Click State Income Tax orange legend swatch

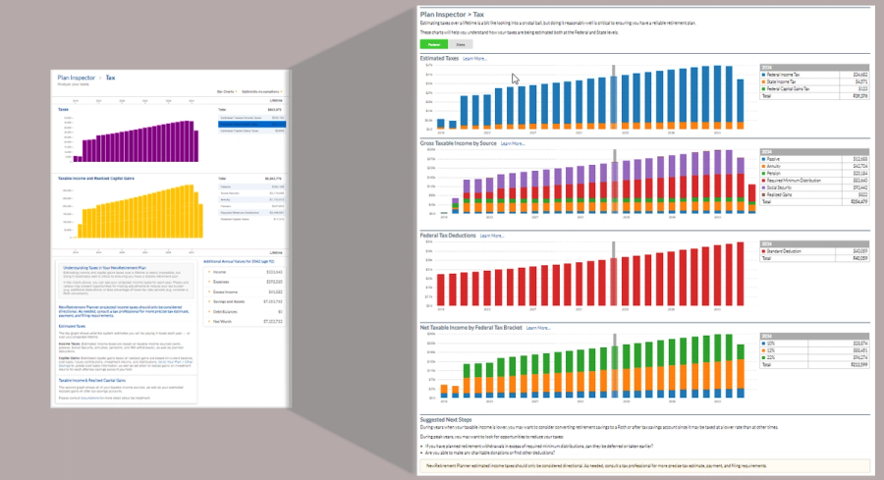pos(764,81)
